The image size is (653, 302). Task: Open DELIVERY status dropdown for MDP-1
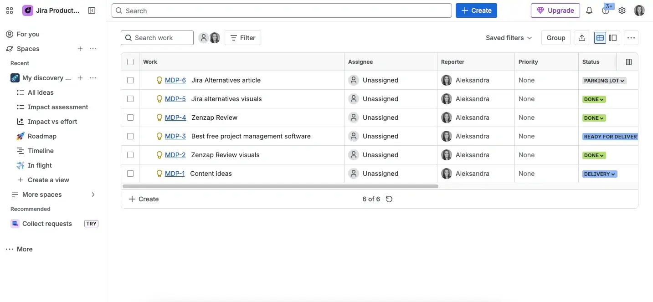(600, 174)
